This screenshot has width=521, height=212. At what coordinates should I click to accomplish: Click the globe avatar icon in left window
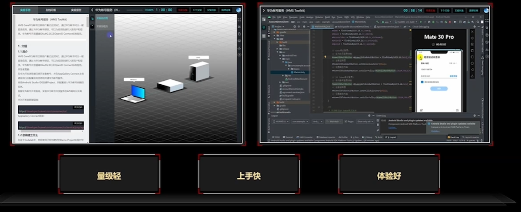coord(239,10)
